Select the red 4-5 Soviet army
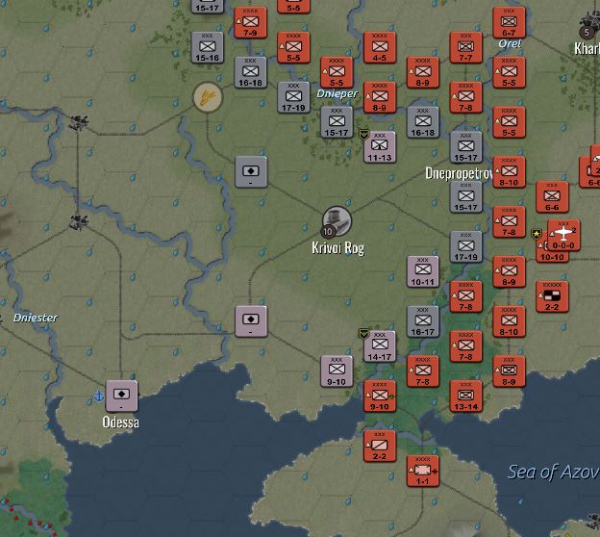Viewport: 600px width, 537px height. click(380, 47)
